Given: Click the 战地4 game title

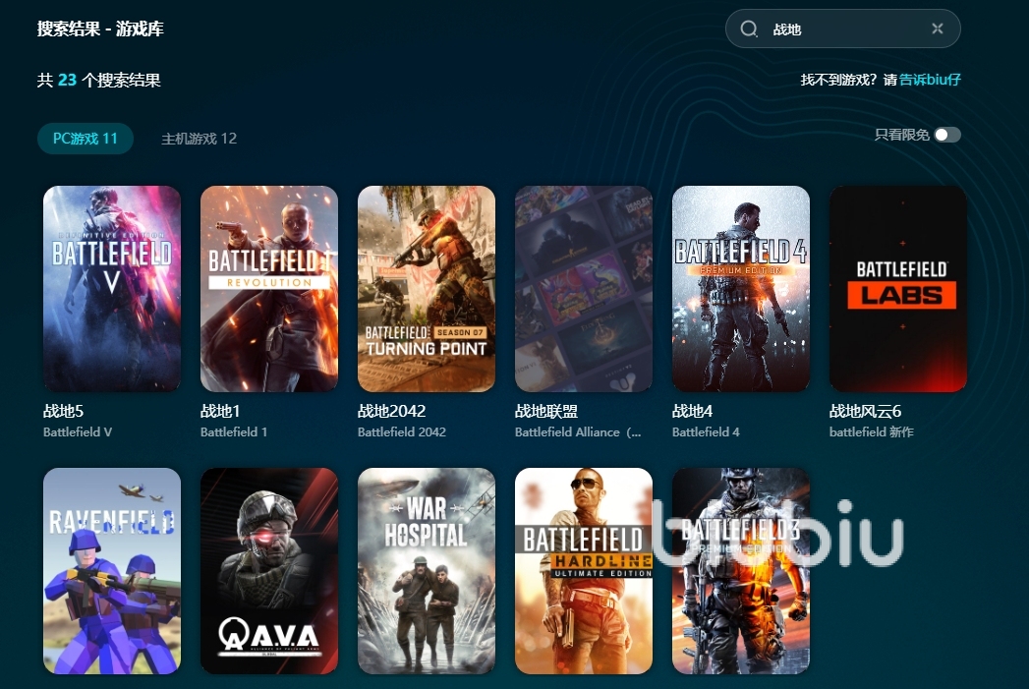Looking at the screenshot, I should [x=692, y=411].
